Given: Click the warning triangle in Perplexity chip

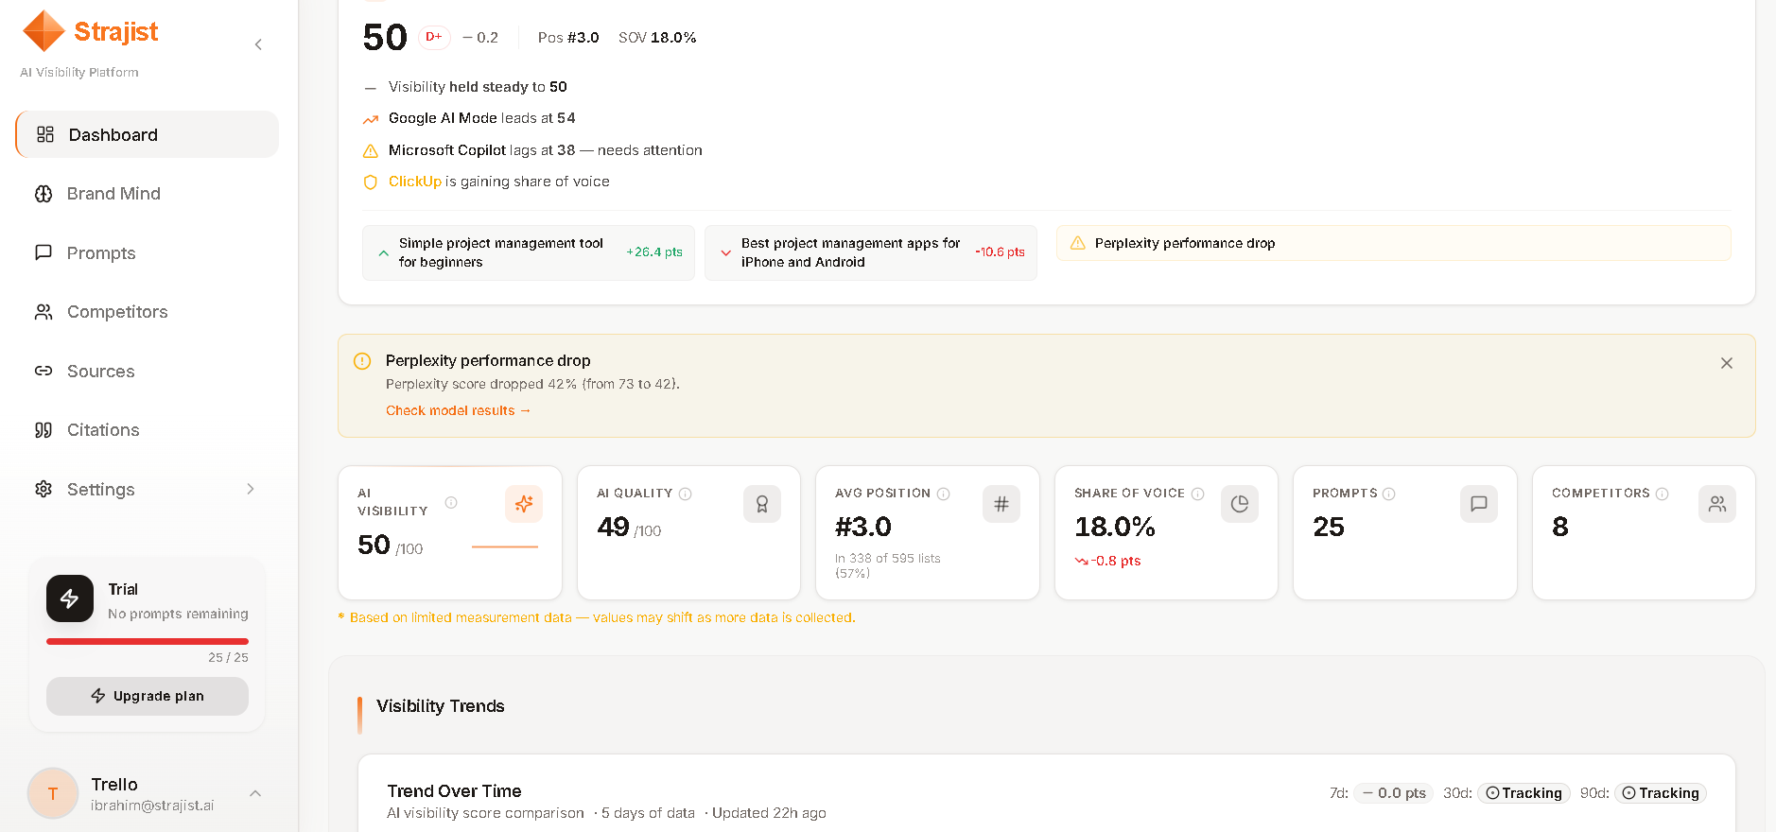Looking at the screenshot, I should (x=1078, y=243).
